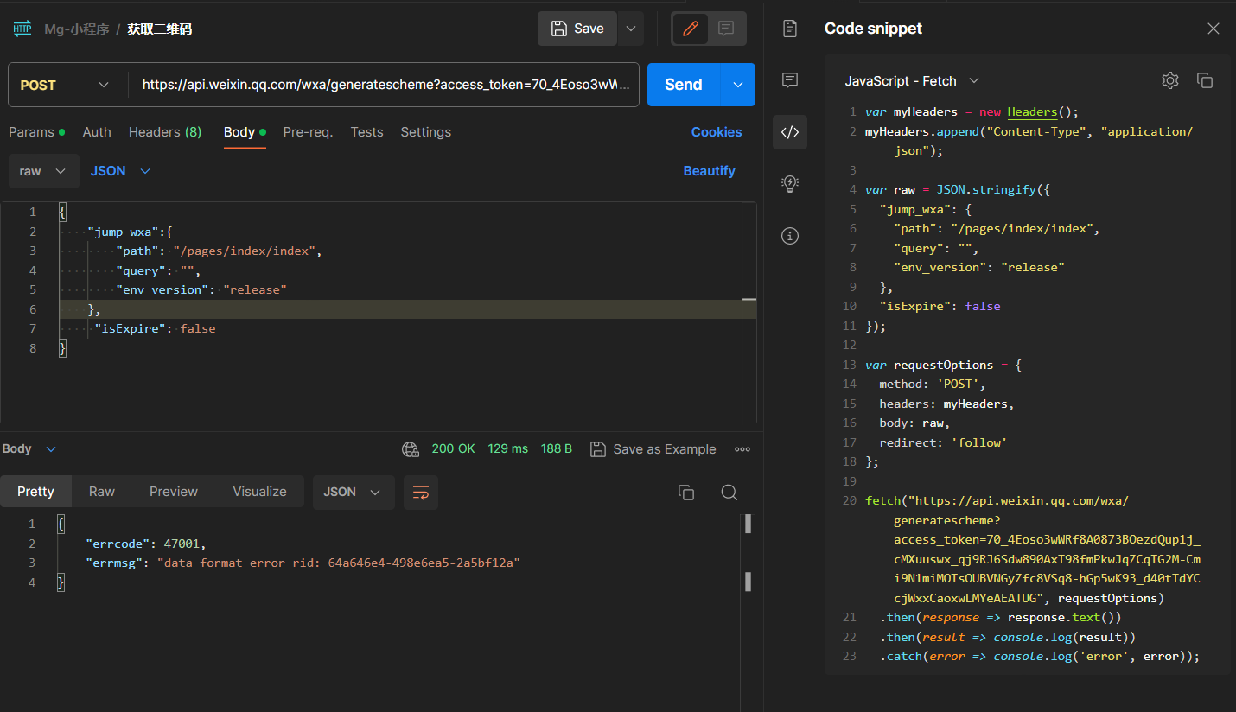1236x712 pixels.
Task: Click the Send button
Action: click(x=684, y=85)
